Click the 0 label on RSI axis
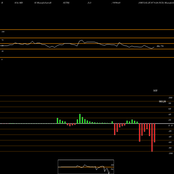Image resolution: width=174 pixels, height=174 pixels. pyautogui.click(x=2, y=60)
